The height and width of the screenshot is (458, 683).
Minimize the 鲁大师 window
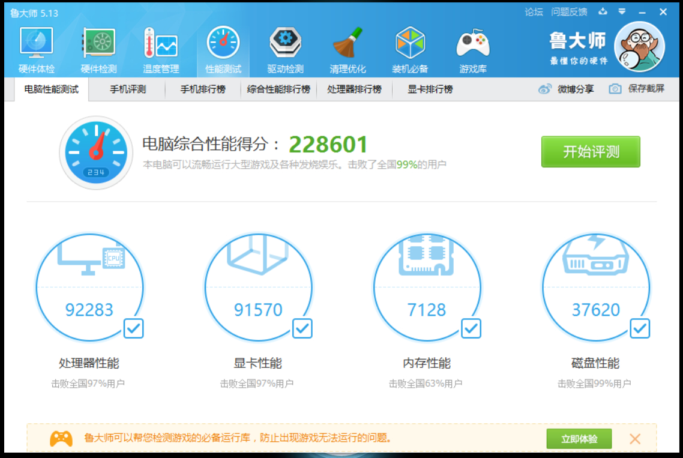[x=642, y=12]
